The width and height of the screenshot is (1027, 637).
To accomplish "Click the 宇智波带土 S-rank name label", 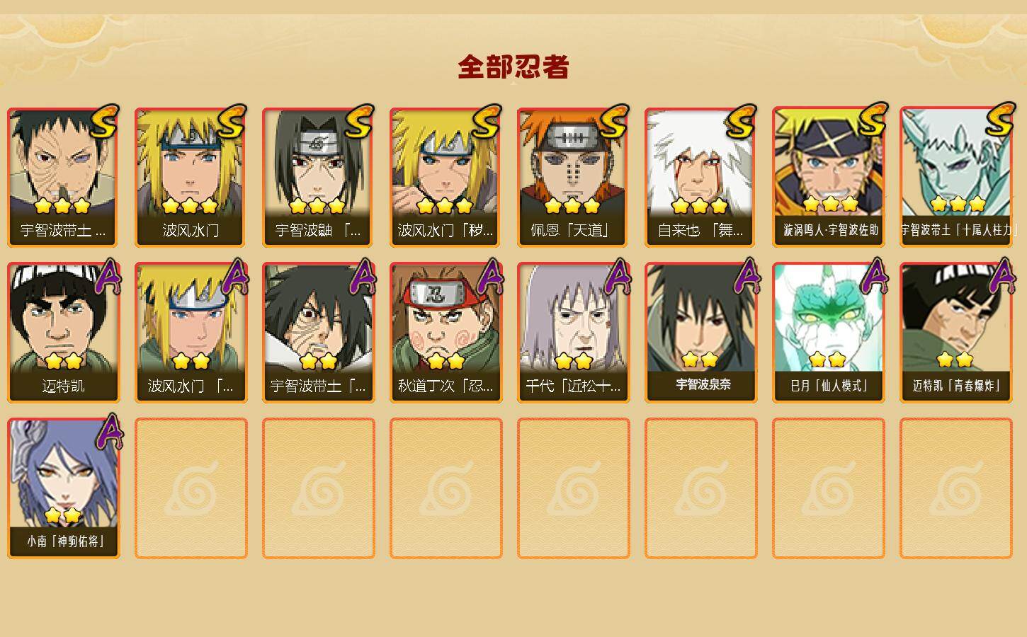I will [63, 230].
